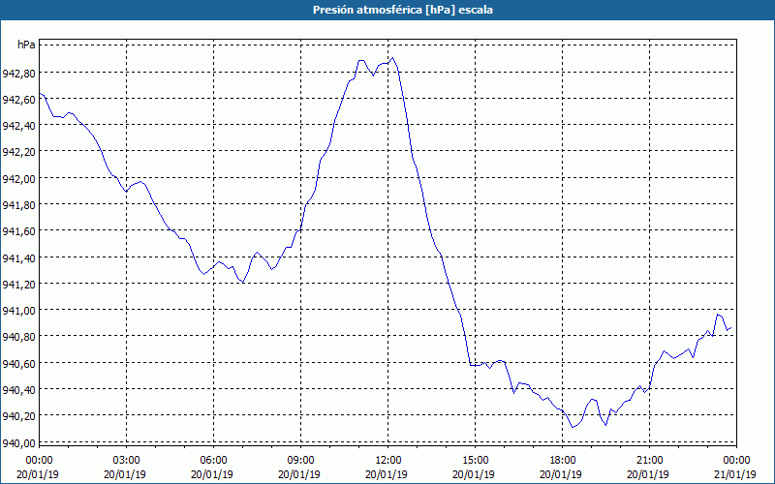Click the 942,60 axis value
This screenshot has height=484, width=775.
coord(18,100)
